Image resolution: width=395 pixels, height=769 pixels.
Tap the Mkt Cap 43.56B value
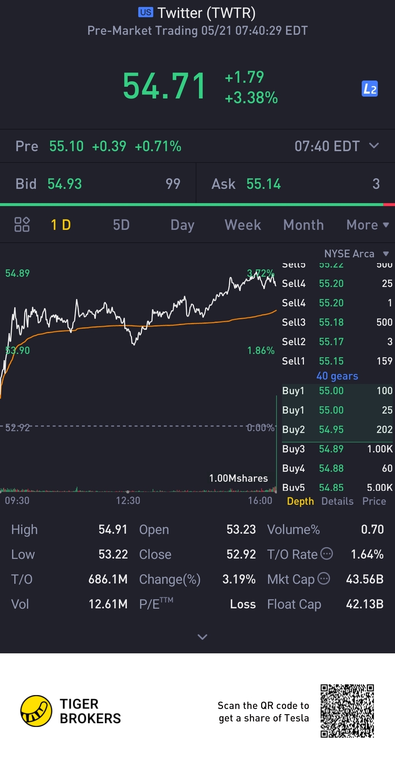tap(365, 579)
